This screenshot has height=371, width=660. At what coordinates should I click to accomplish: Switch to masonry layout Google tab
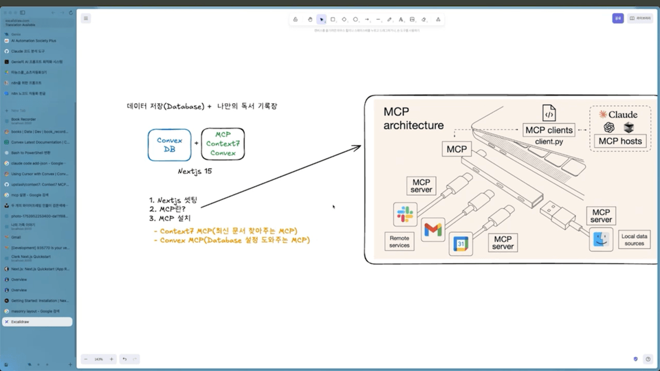[x=37, y=311]
